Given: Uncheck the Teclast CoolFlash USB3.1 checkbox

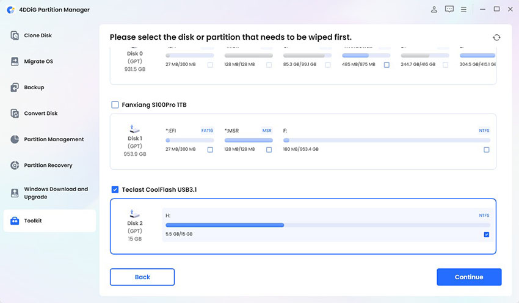Looking at the screenshot, I should (x=115, y=190).
